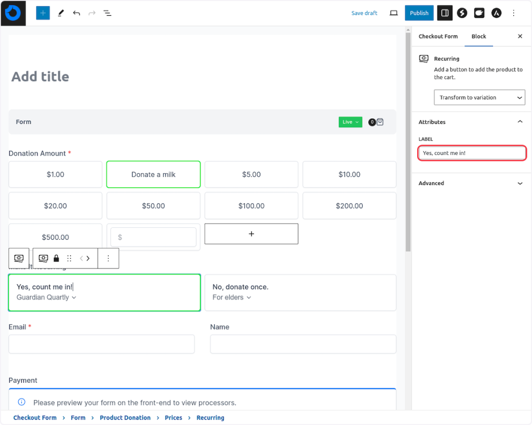Click the Publish button
This screenshot has width=532, height=425.
(x=419, y=13)
